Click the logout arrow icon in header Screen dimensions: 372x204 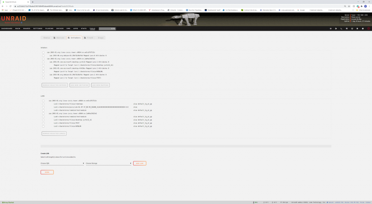tap(336, 29)
